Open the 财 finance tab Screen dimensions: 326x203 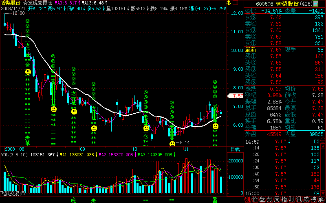(291, 199)
